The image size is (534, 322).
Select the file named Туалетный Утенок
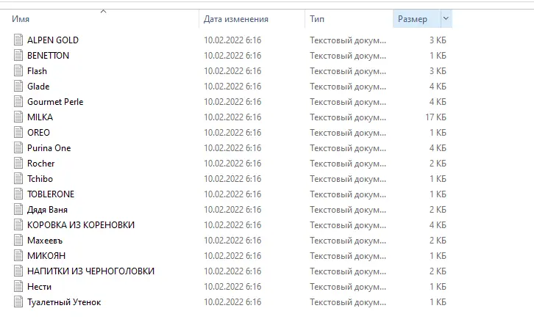tap(64, 302)
